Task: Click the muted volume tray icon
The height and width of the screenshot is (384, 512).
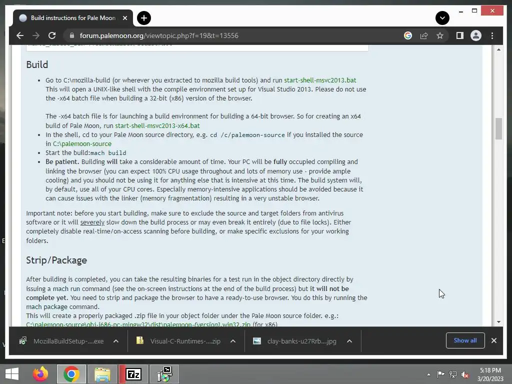Action: (465, 374)
